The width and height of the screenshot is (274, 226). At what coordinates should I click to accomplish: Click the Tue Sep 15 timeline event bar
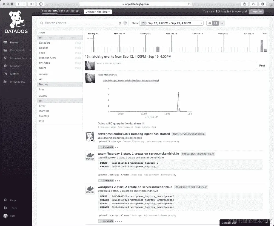tap(158, 49)
